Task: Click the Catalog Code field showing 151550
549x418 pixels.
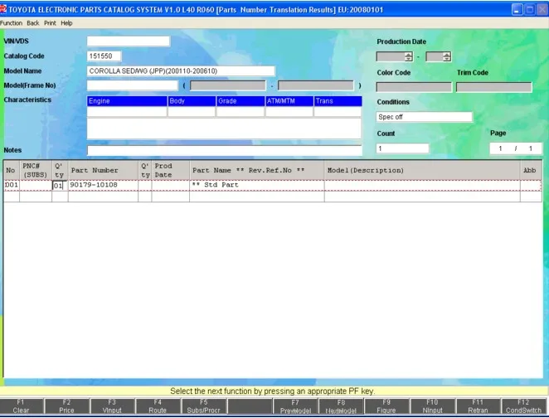Action: click(x=104, y=56)
